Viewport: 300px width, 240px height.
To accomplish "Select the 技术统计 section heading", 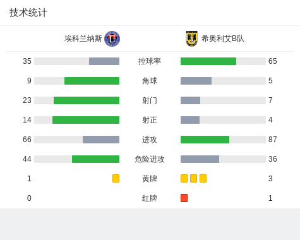I will 28,13.
